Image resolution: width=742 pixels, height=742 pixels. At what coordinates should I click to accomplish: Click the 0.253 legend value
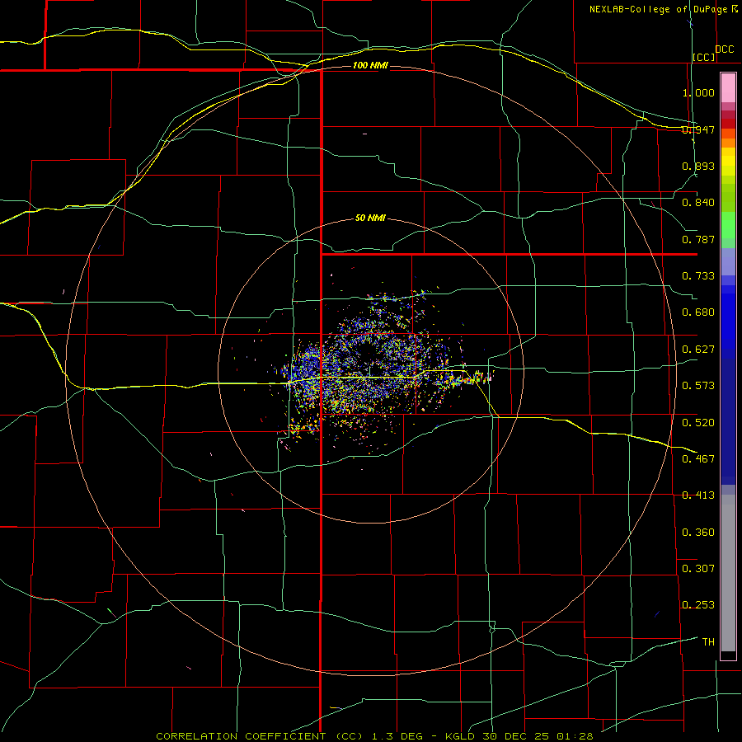[698, 605]
